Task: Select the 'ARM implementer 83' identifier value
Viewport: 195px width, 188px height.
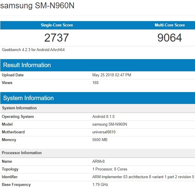Action: 143,177
